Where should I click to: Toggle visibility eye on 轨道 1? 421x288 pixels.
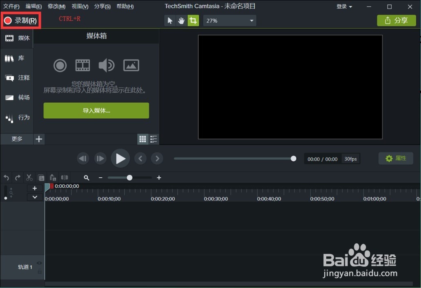click(x=39, y=263)
